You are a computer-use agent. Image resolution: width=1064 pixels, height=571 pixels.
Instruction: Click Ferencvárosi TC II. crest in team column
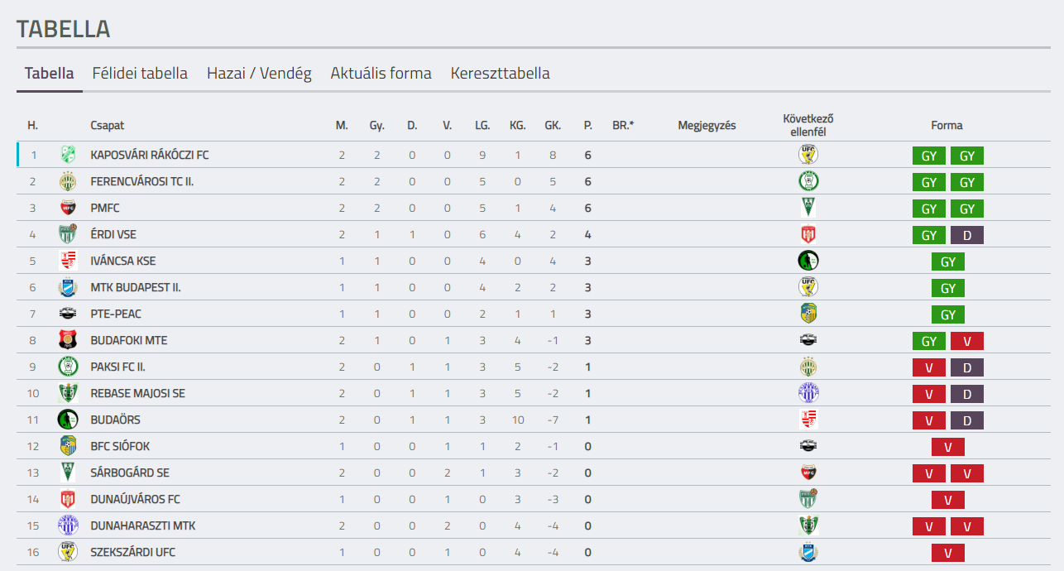(x=68, y=181)
